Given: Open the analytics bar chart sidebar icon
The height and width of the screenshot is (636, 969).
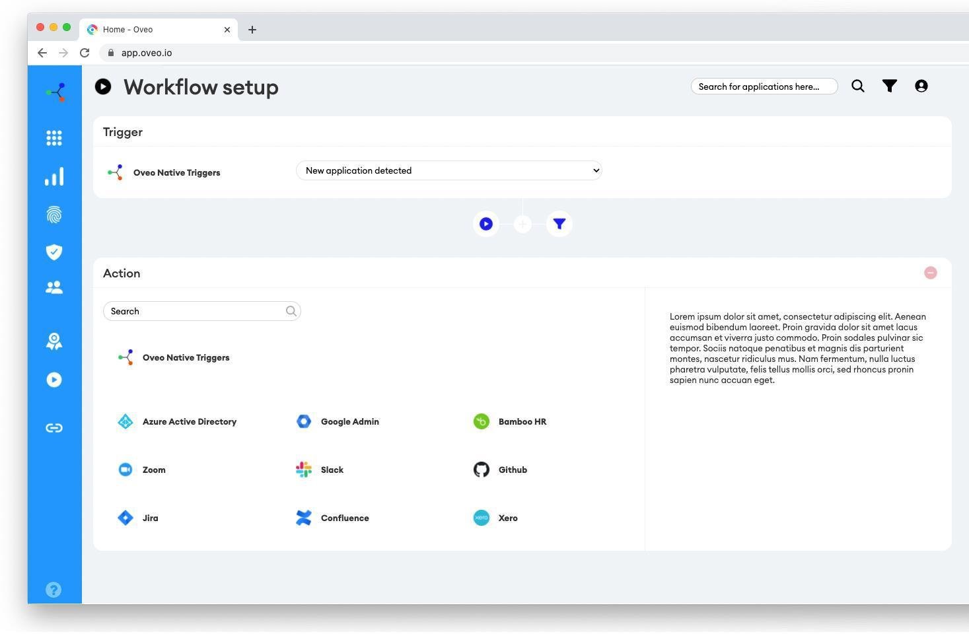Looking at the screenshot, I should [54, 176].
